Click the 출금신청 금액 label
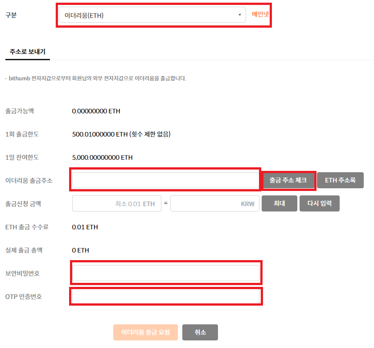374x348 pixels. point(23,203)
